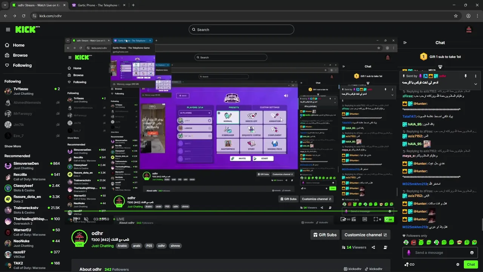This screenshot has height=272, width=483.
Task: Pause the outer stream with the pause button
Action: (76, 219)
